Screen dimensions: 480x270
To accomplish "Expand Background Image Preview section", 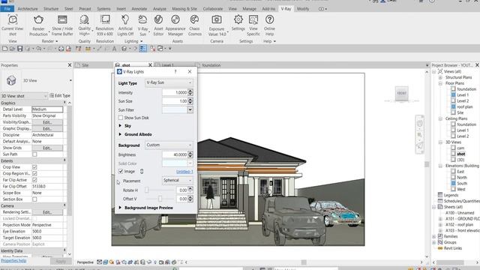I will [120, 208].
